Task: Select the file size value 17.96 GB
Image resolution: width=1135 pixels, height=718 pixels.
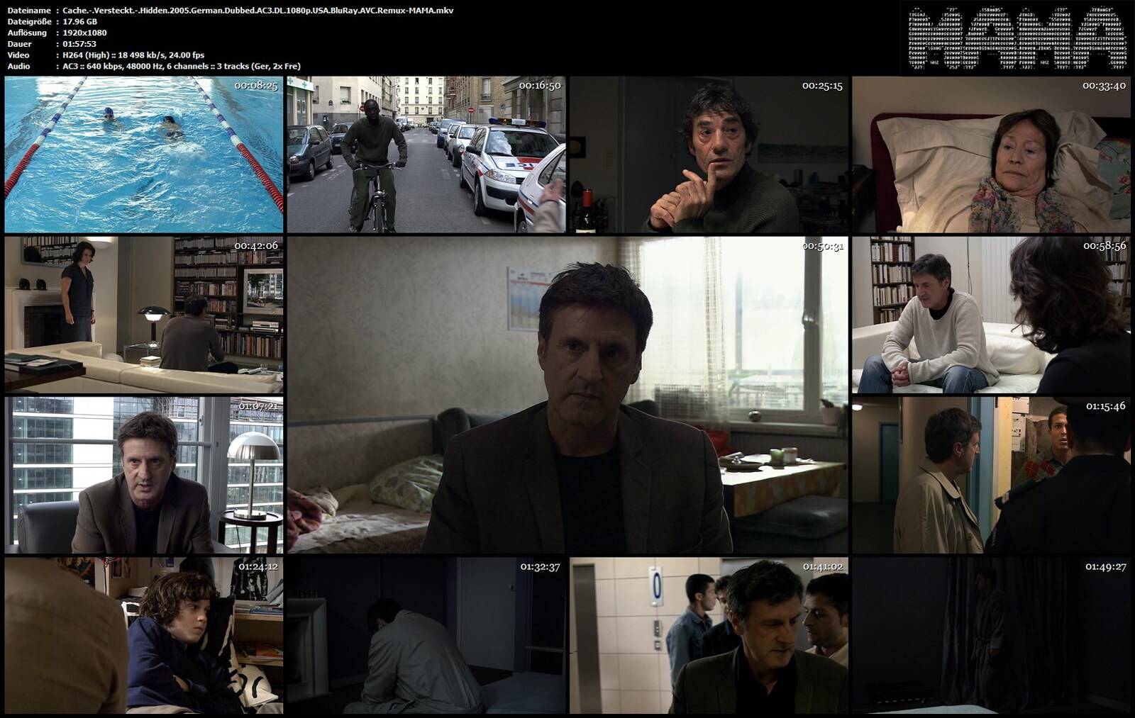Action: [79, 21]
